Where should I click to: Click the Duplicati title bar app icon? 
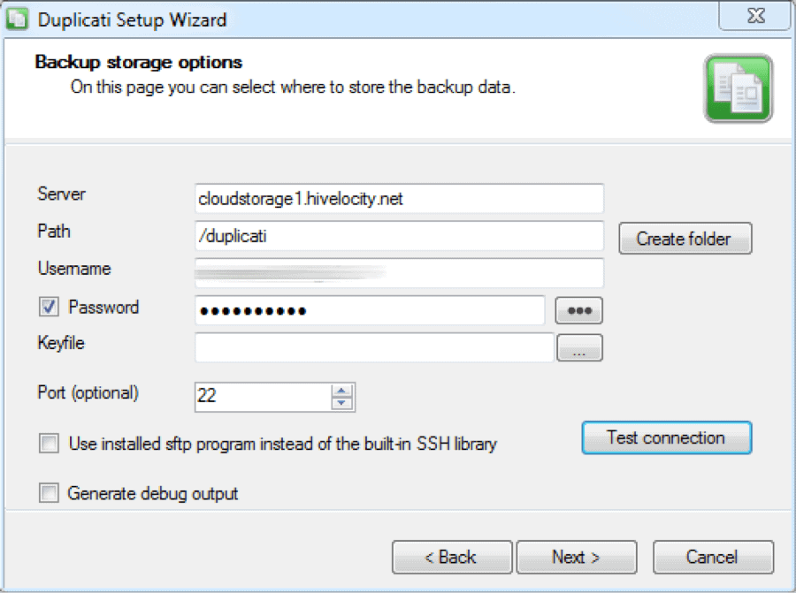pos(17,19)
